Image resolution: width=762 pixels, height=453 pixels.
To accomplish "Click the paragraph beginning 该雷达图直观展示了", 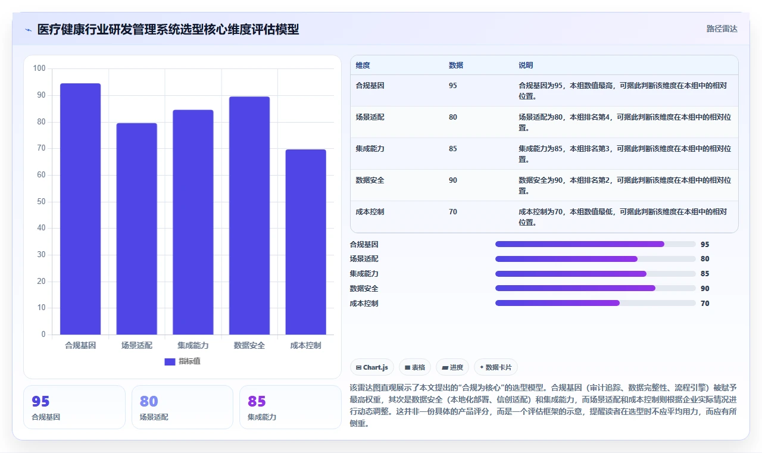I will (x=543, y=405).
